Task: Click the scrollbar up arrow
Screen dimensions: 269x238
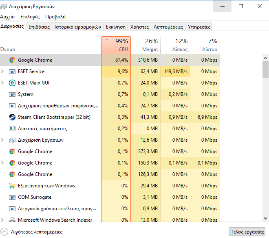Action: (265, 58)
